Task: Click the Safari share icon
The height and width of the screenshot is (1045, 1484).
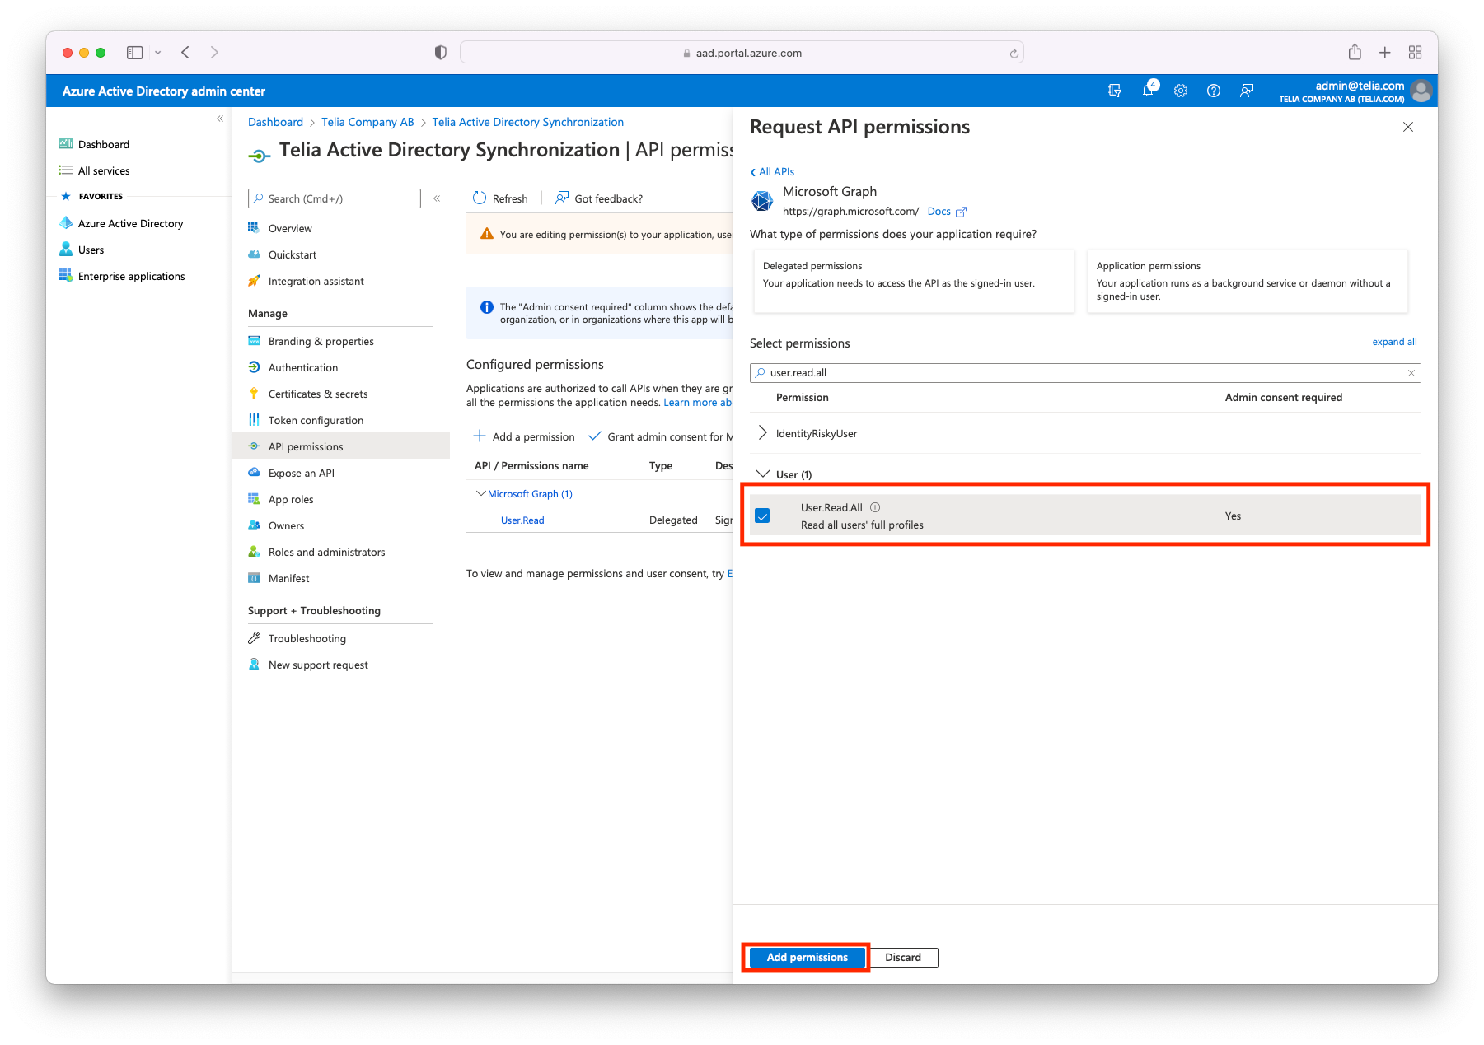Action: (x=1355, y=52)
